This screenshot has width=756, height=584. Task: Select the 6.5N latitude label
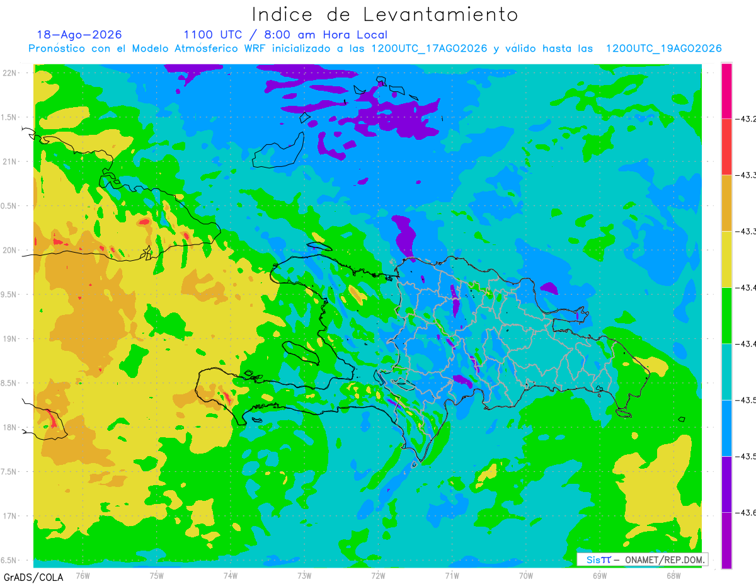[x=10, y=560]
